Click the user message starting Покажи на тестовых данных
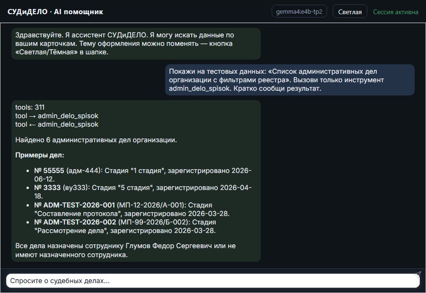The image size is (426, 293). [290, 80]
